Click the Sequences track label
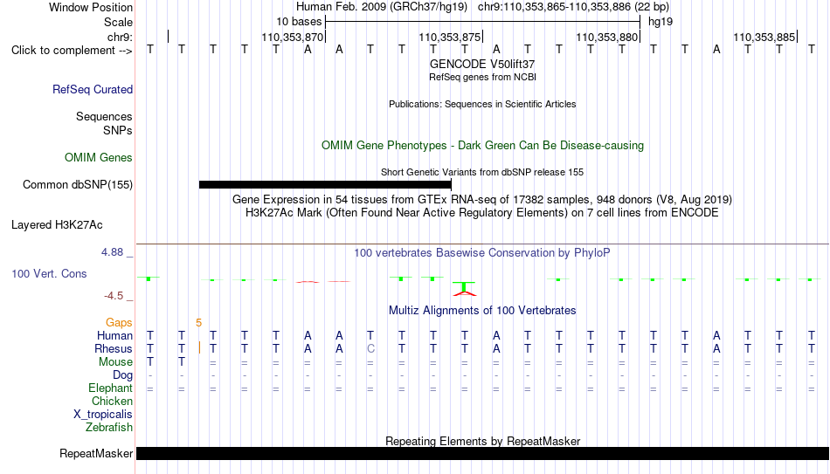Image resolution: width=830 pixels, height=474 pixels. (x=104, y=116)
